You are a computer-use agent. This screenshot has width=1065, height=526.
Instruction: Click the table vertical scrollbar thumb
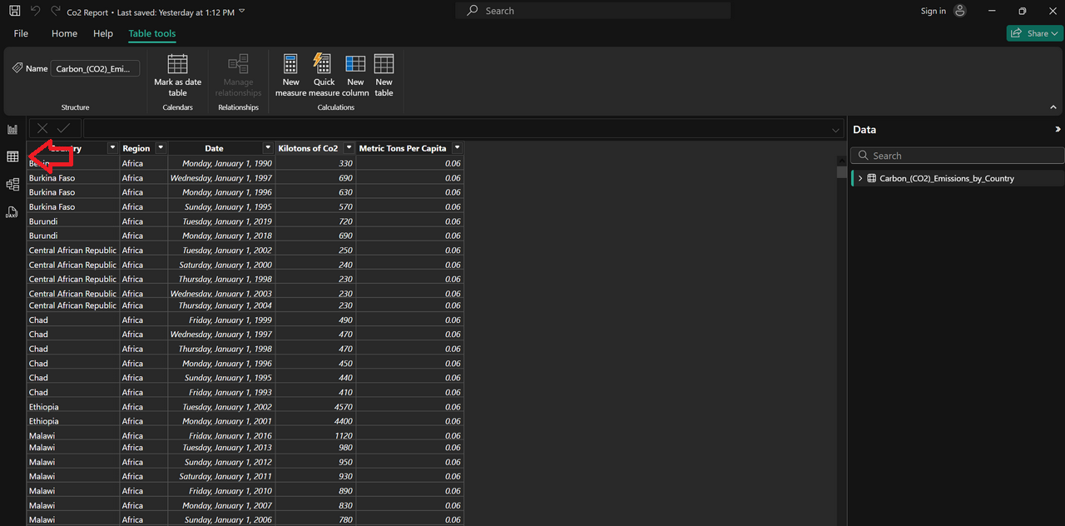pyautogui.click(x=841, y=172)
